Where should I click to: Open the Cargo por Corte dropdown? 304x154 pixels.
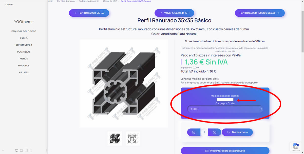coord(225,109)
